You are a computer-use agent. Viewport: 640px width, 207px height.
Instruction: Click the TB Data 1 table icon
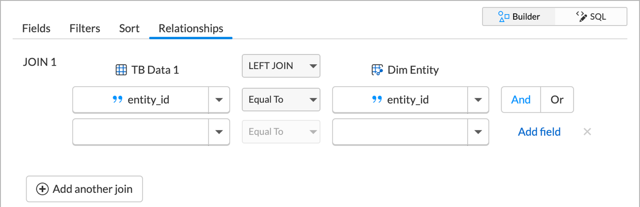[x=121, y=70]
